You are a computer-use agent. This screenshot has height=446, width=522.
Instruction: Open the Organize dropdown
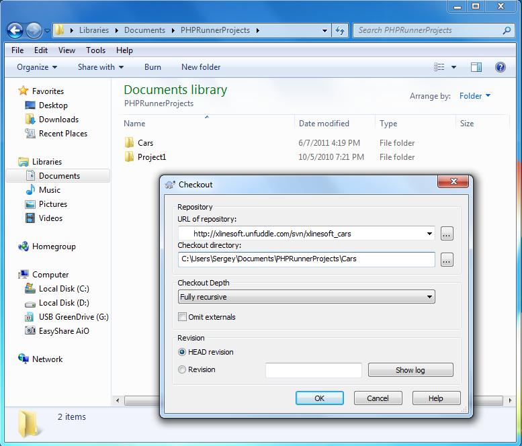(x=37, y=67)
